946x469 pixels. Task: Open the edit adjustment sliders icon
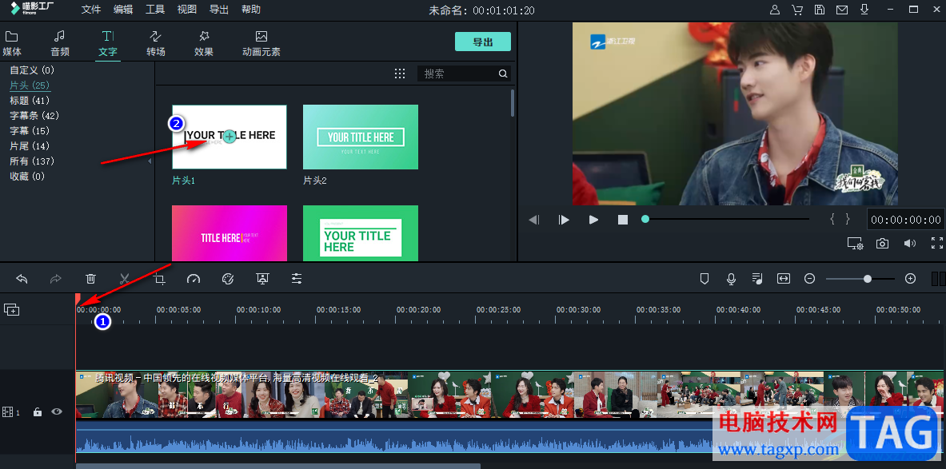pos(297,279)
